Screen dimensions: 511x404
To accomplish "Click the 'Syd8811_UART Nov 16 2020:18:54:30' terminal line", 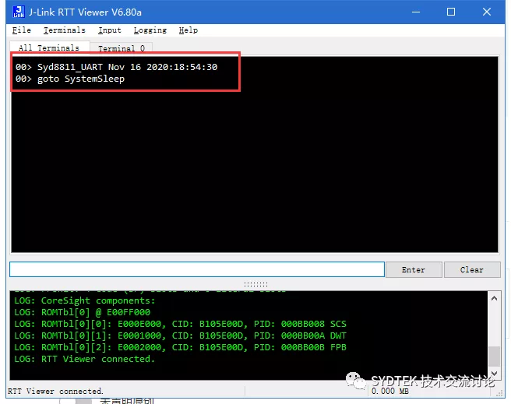I will click(116, 67).
